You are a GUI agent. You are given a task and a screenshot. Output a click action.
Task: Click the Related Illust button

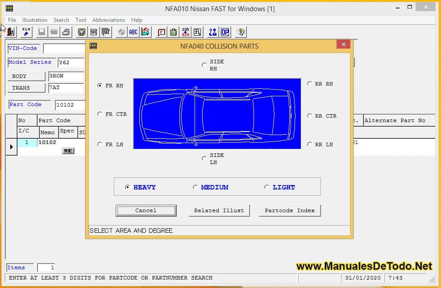[219, 210]
